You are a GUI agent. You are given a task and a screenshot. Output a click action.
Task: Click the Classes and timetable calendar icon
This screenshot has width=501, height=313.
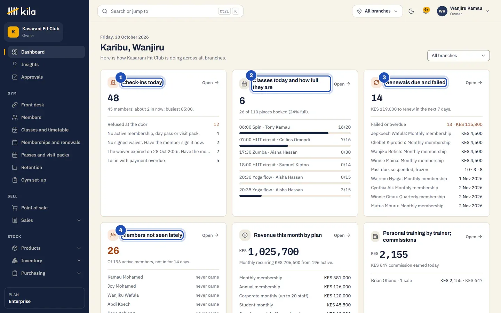[x=15, y=130]
